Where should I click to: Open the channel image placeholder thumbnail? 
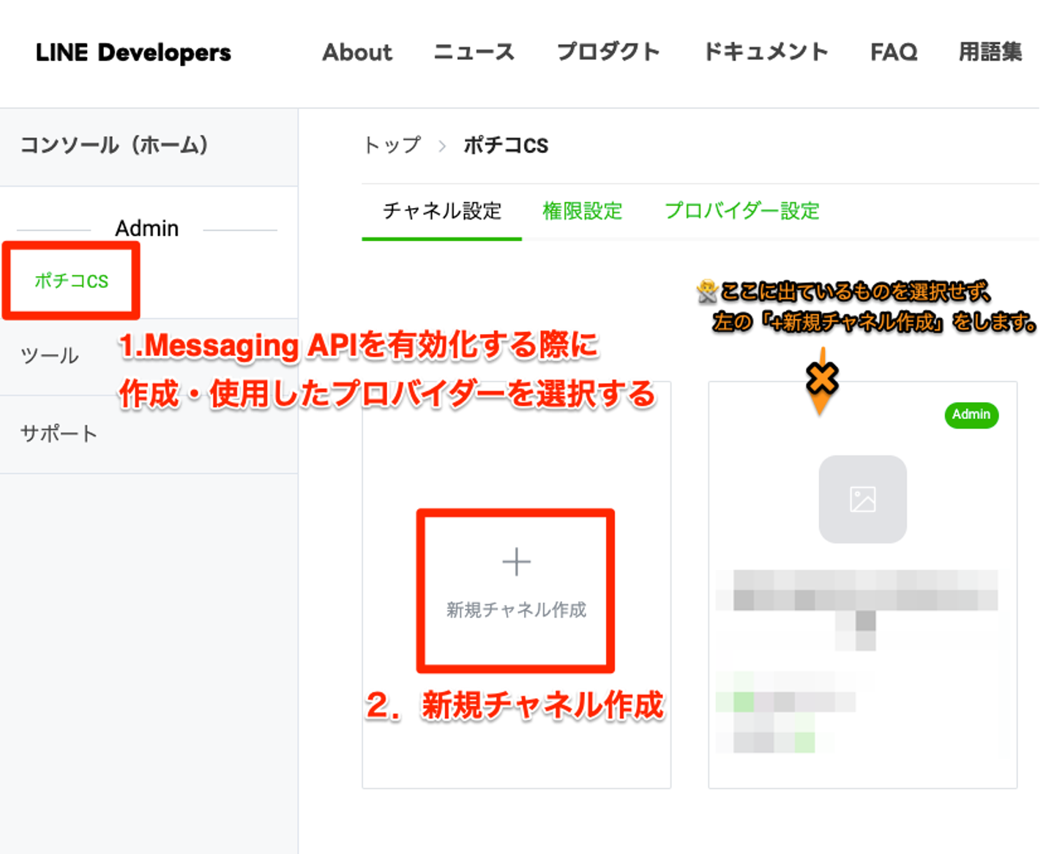[x=862, y=500]
